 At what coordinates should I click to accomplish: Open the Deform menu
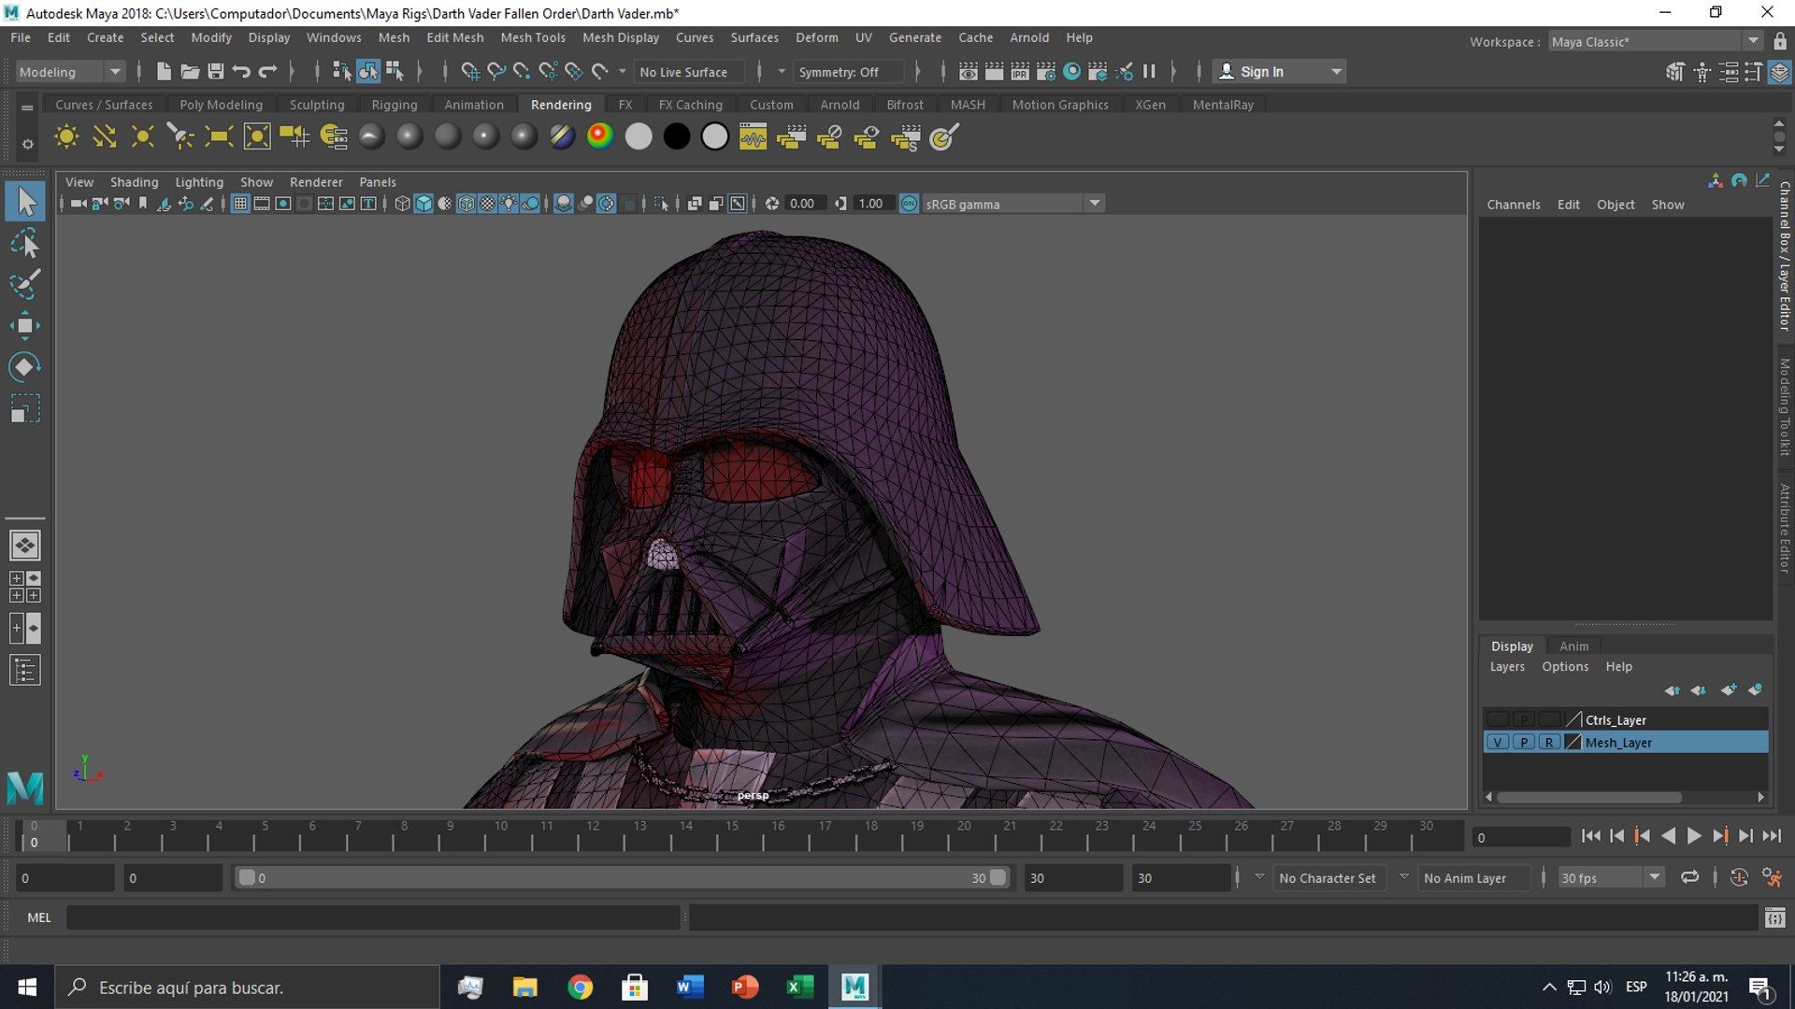pos(816,37)
